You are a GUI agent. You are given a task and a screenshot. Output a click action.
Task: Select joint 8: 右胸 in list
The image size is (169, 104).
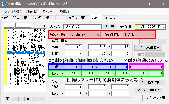(x=25, y=56)
